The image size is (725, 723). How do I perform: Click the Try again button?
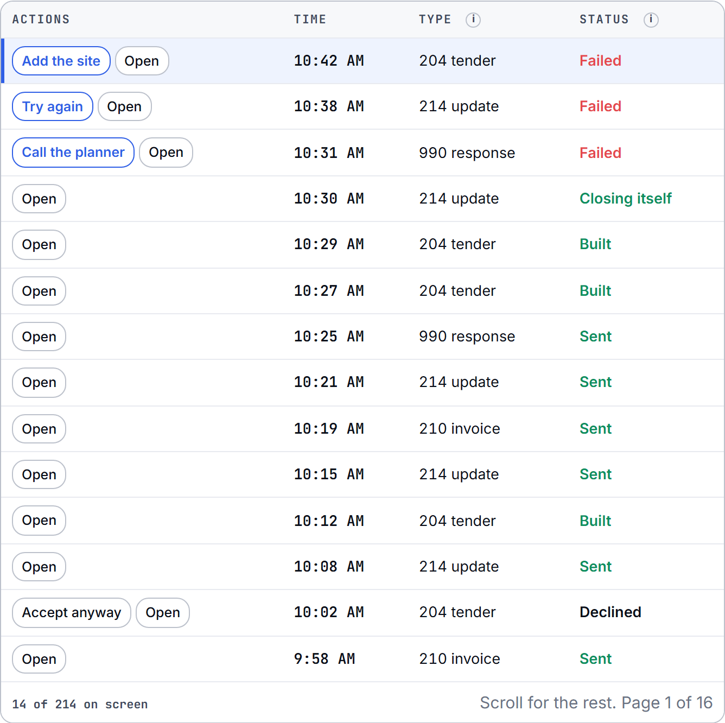(53, 106)
